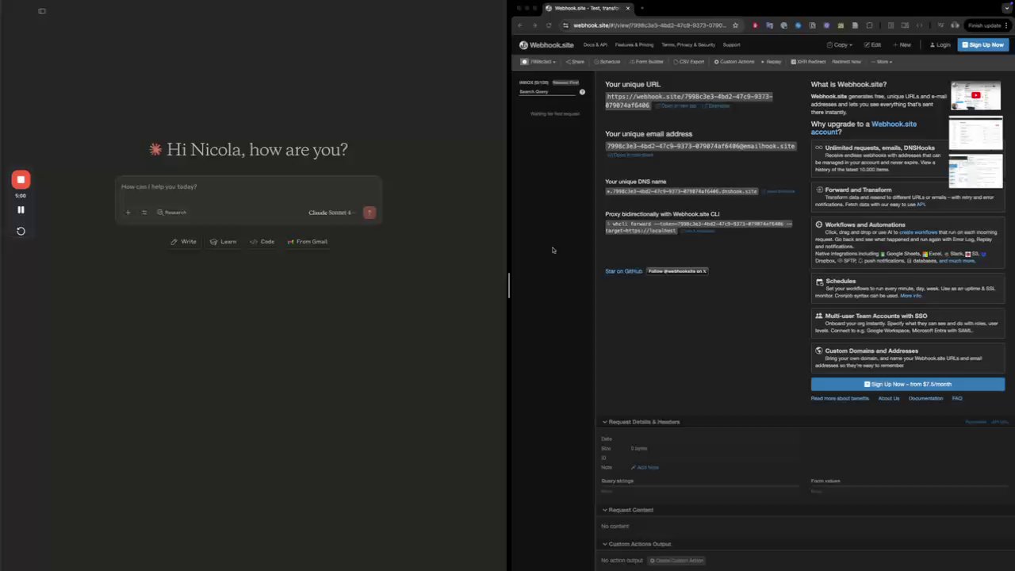Choose the Code suggestion chip
1015x571 pixels.
point(262,242)
